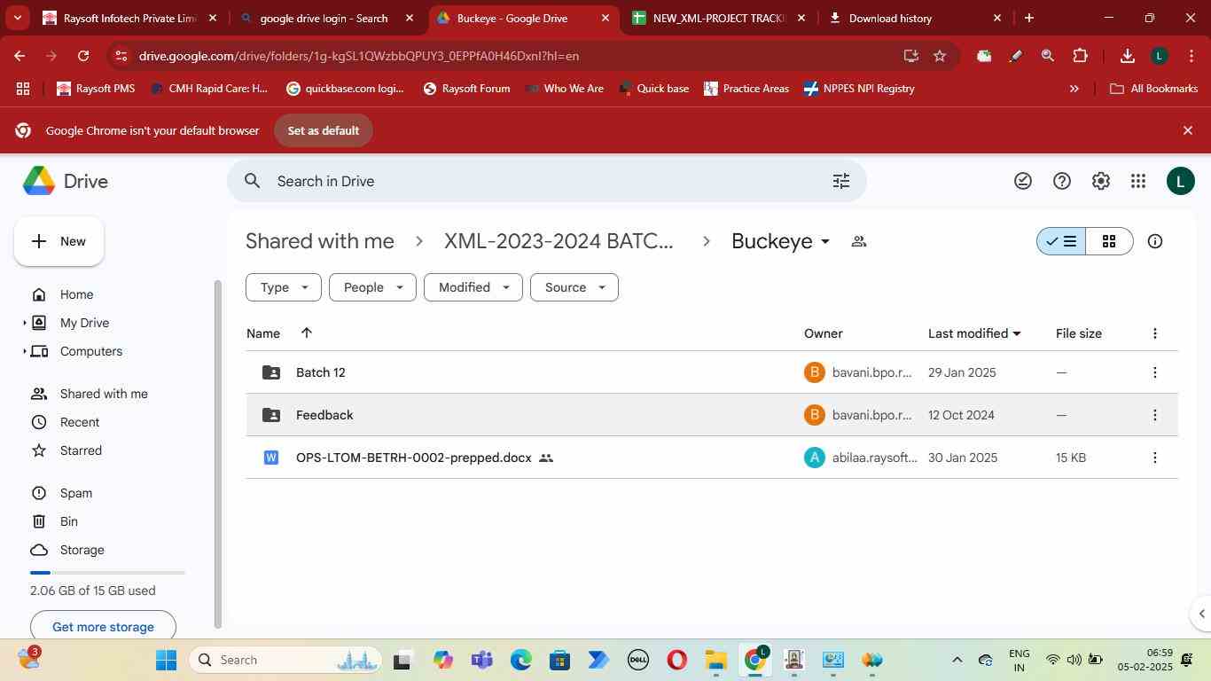Open Rayosft PMS bookmark
This screenshot has width=1211, height=681.
[96, 89]
